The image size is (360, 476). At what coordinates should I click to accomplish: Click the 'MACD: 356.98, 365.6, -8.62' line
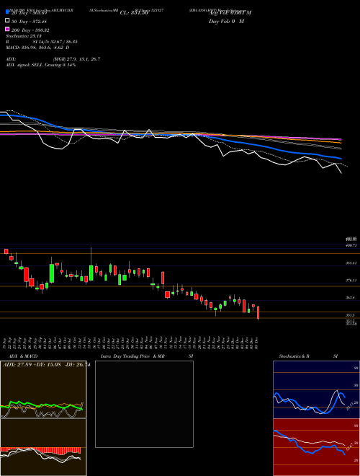point(37,48)
